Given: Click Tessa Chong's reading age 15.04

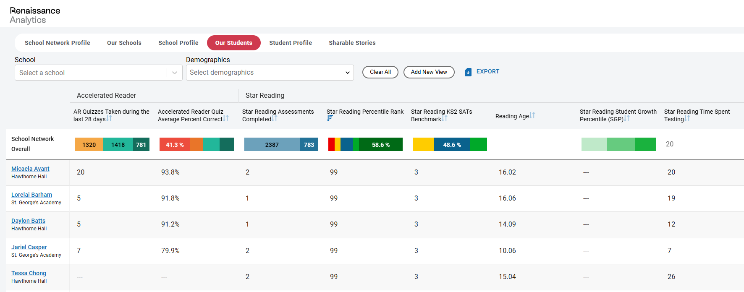Looking at the screenshot, I should click(x=507, y=276).
